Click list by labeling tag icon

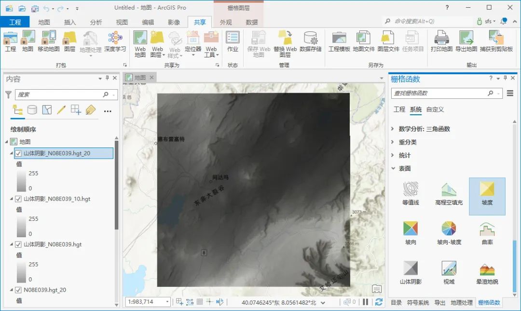tap(90, 110)
